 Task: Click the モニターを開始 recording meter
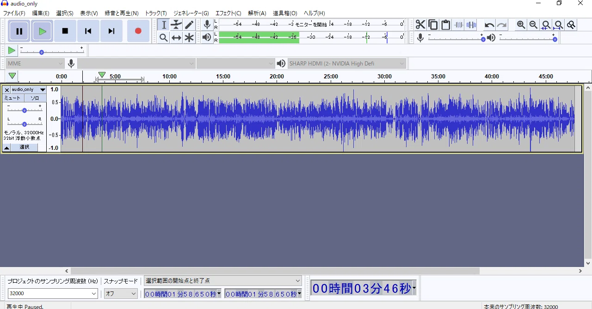click(x=311, y=24)
